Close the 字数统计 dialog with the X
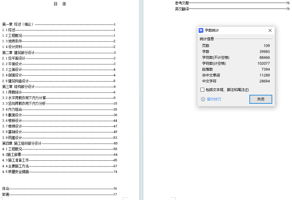292x200 pixels. click(270, 30)
